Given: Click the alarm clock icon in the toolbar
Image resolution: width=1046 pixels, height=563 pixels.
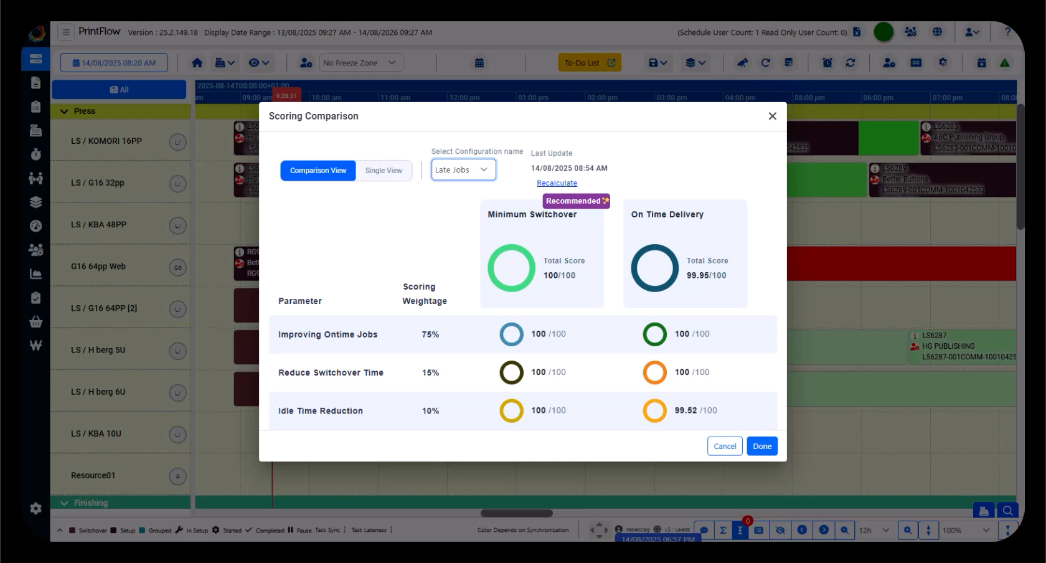Looking at the screenshot, I should pyautogui.click(x=827, y=62).
